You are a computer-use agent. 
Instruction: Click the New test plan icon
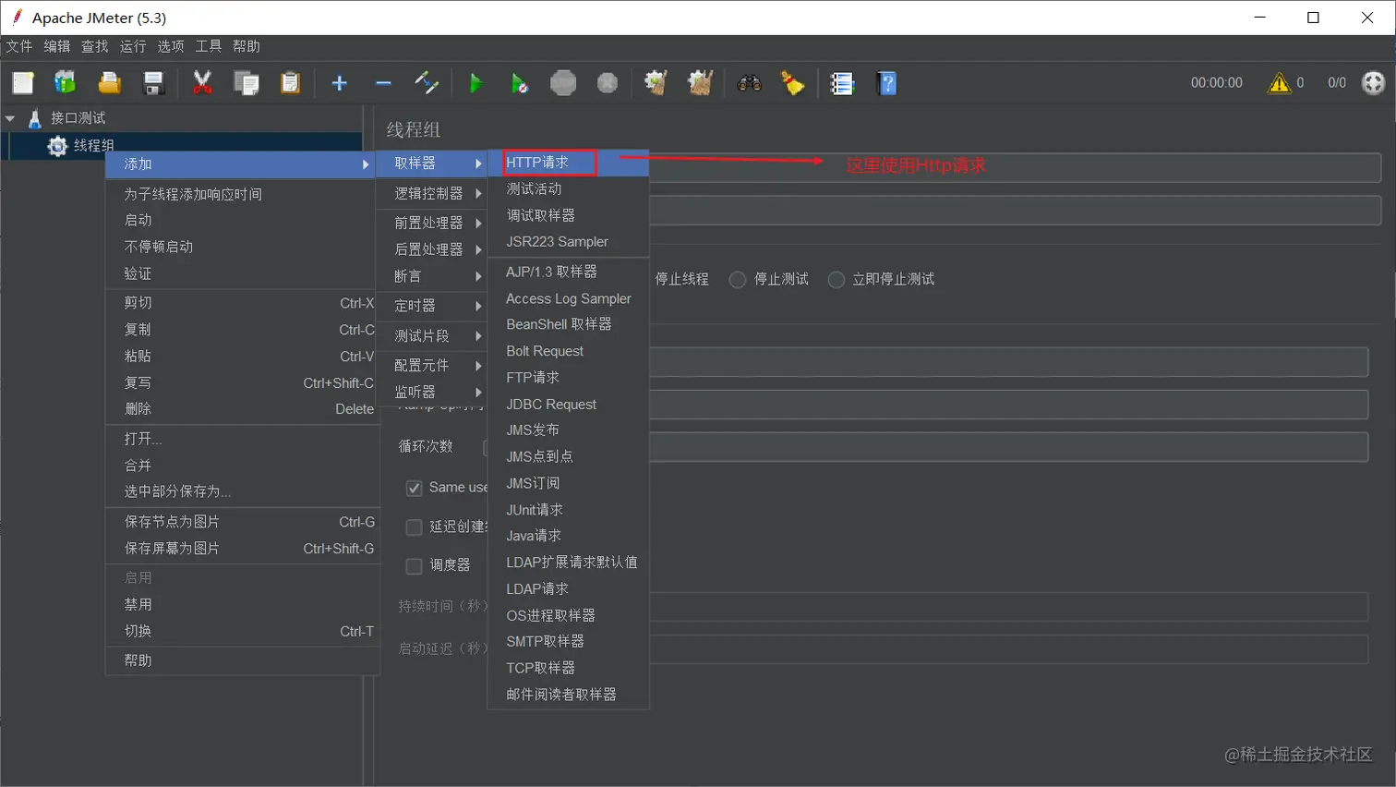click(23, 83)
